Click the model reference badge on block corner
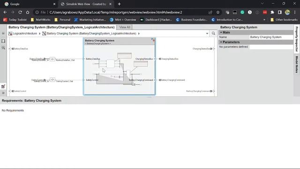The height and width of the screenshot is (169, 300). coord(153,40)
